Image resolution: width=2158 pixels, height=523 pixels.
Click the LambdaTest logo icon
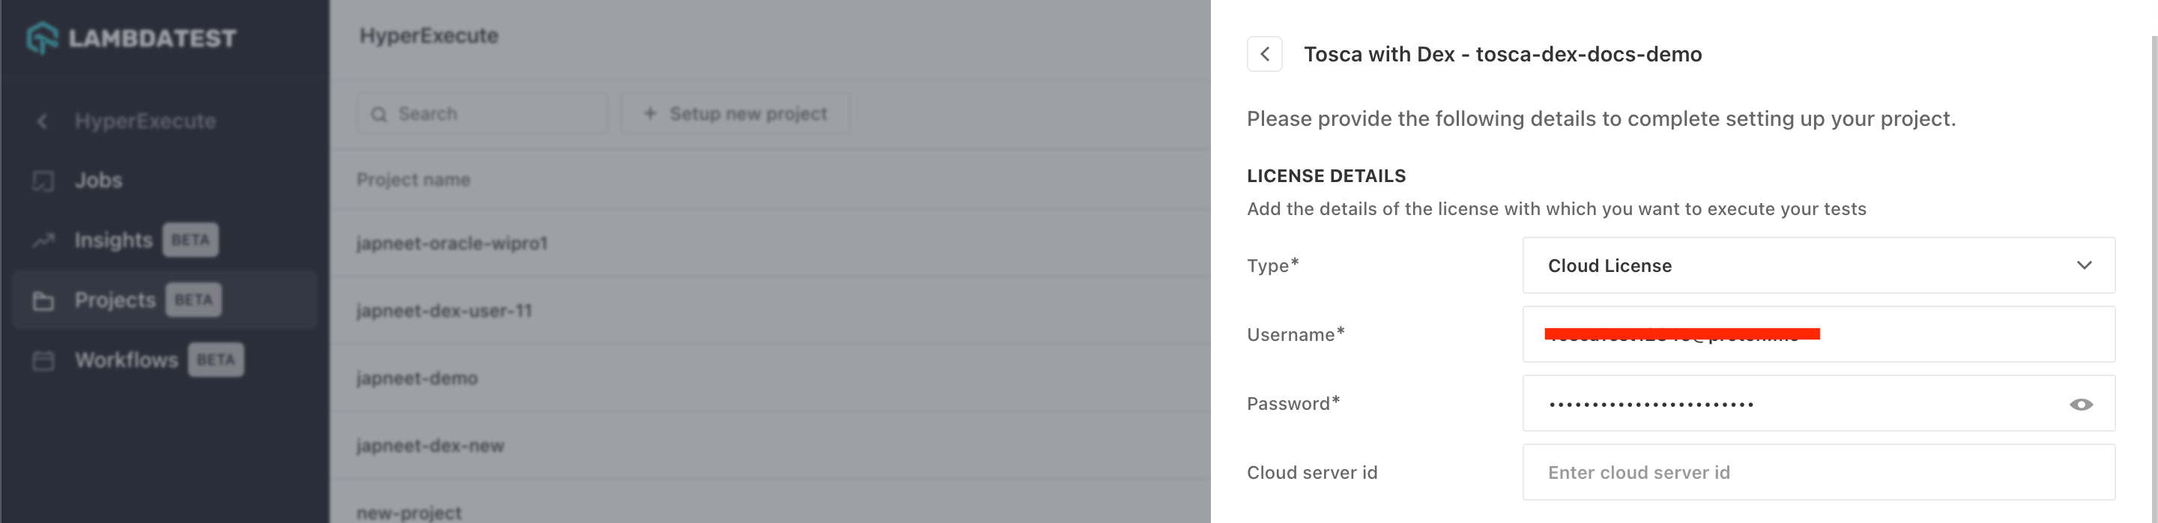coord(42,37)
